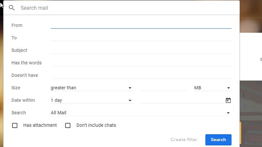Click into the From field
Screen dimensions: 262x147
pos(141,25)
